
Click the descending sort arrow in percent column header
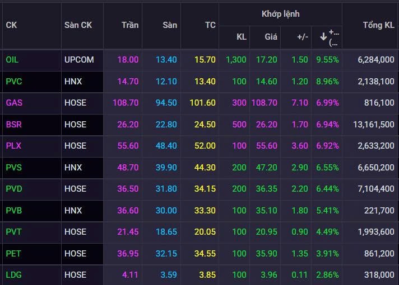pos(323,37)
